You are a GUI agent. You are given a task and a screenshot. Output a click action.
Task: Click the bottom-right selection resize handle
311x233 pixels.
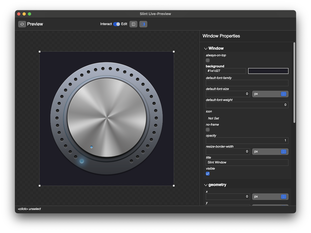coord(174,186)
